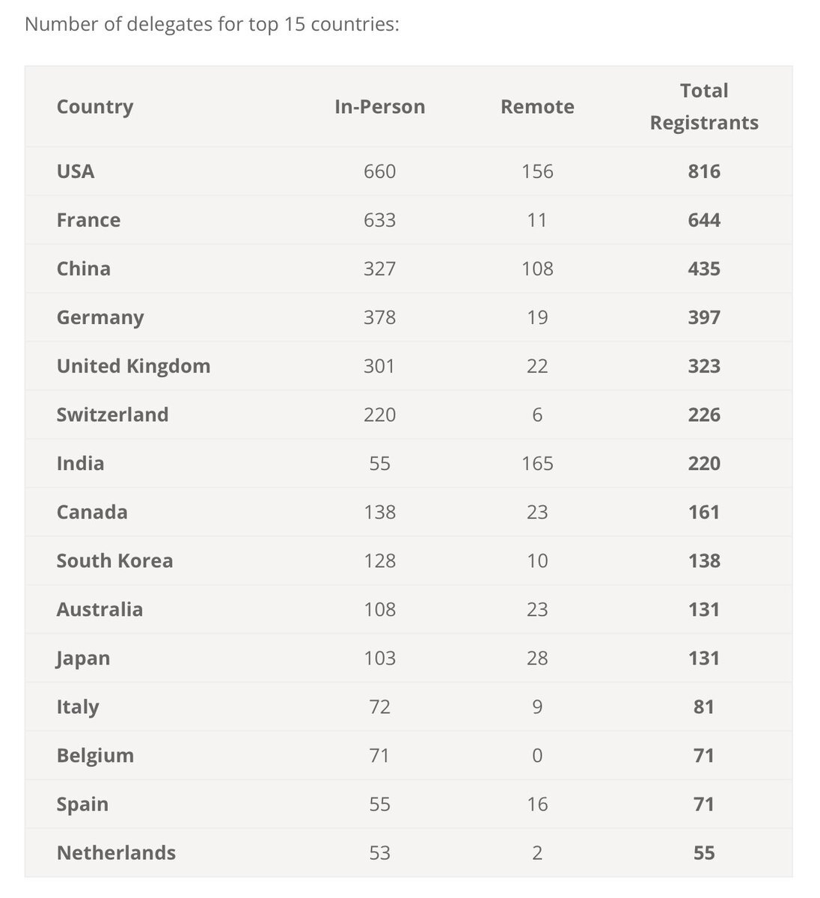Click the In-Person column header
Image resolution: width=820 pixels, height=898 pixels.
click(x=380, y=106)
